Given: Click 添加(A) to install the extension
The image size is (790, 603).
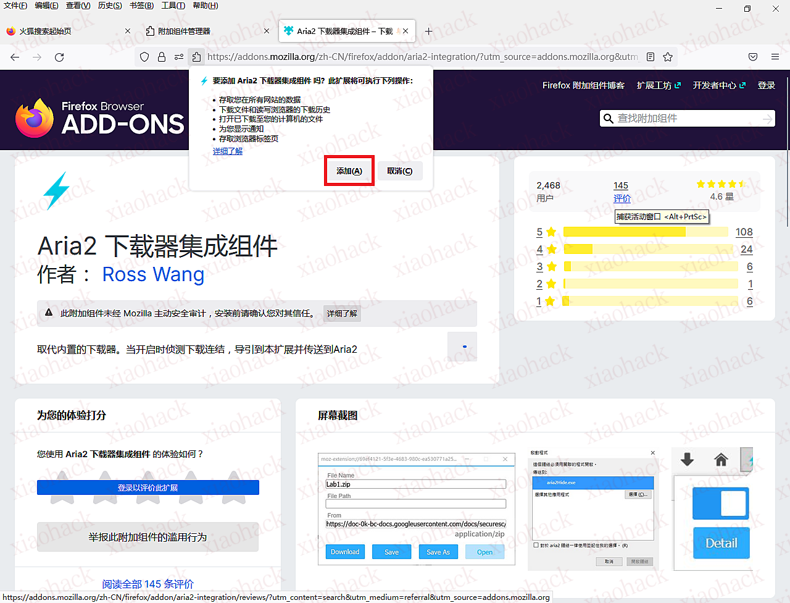Looking at the screenshot, I should 349,171.
